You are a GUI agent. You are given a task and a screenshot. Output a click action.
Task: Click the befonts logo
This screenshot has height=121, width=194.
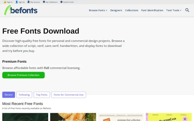click(x=21, y=10)
